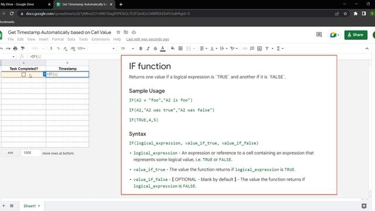The width and height of the screenshot is (375, 211).
Task: Open the File menu
Action: pos(11,39)
